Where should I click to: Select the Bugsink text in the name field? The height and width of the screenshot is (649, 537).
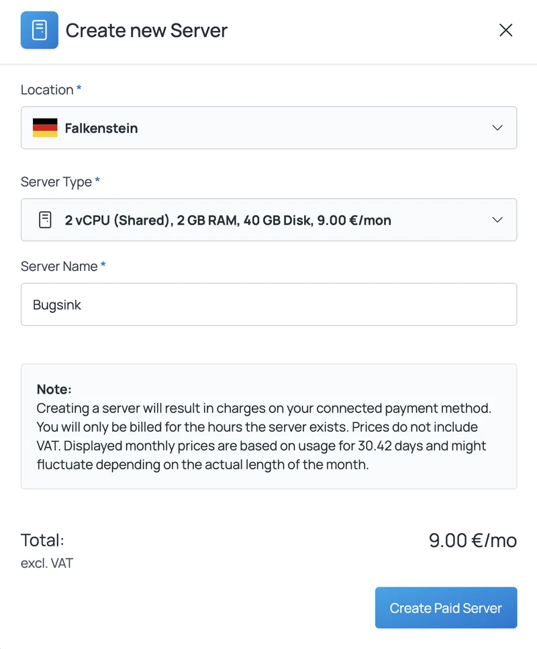(x=56, y=304)
